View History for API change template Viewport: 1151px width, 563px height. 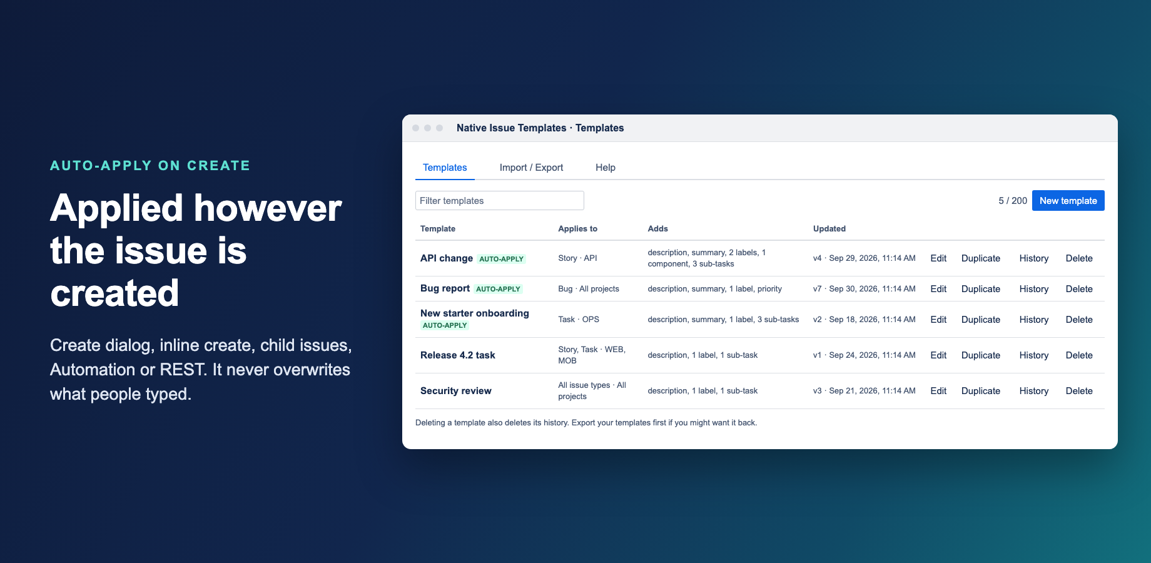coord(1034,258)
